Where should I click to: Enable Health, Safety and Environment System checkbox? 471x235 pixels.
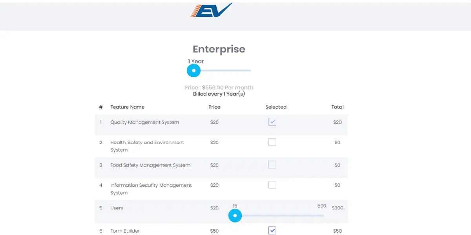[272, 142]
